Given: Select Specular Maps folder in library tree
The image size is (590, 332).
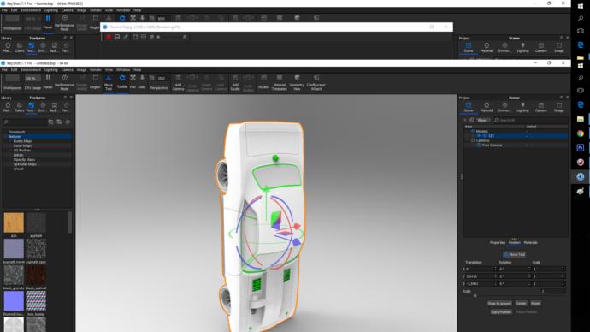Looking at the screenshot, I should click(25, 164).
